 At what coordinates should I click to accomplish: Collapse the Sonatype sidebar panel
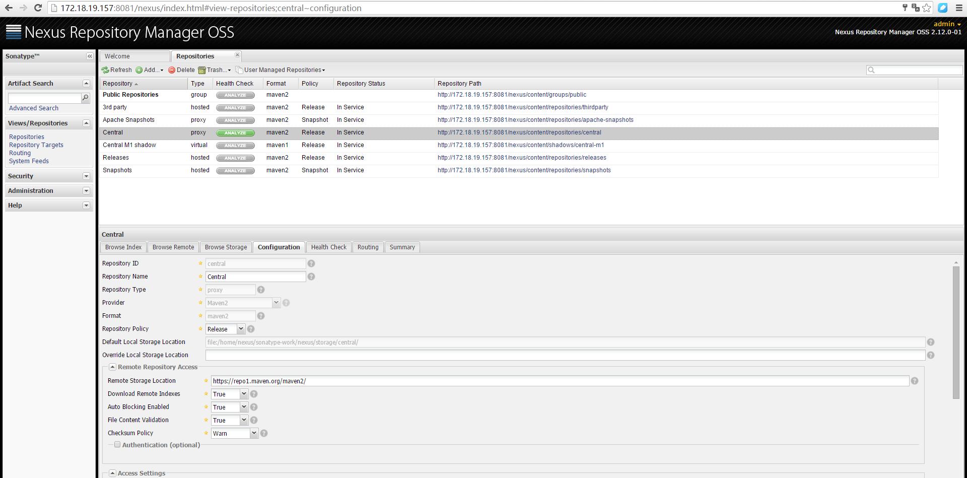89,56
